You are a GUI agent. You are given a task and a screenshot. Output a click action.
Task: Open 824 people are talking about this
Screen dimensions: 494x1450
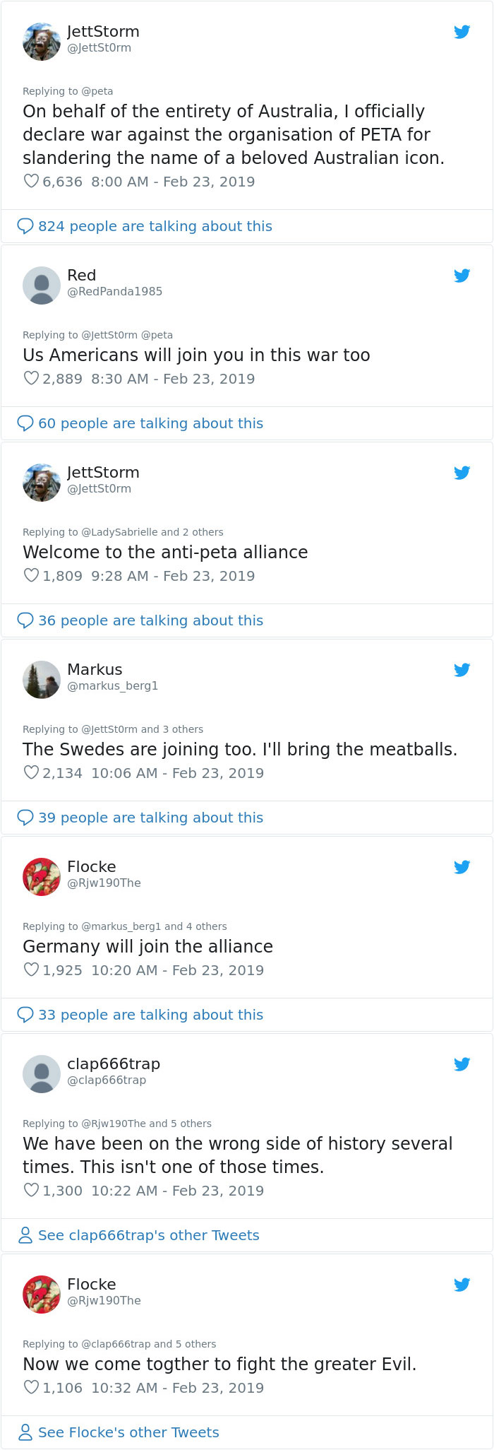click(x=155, y=226)
